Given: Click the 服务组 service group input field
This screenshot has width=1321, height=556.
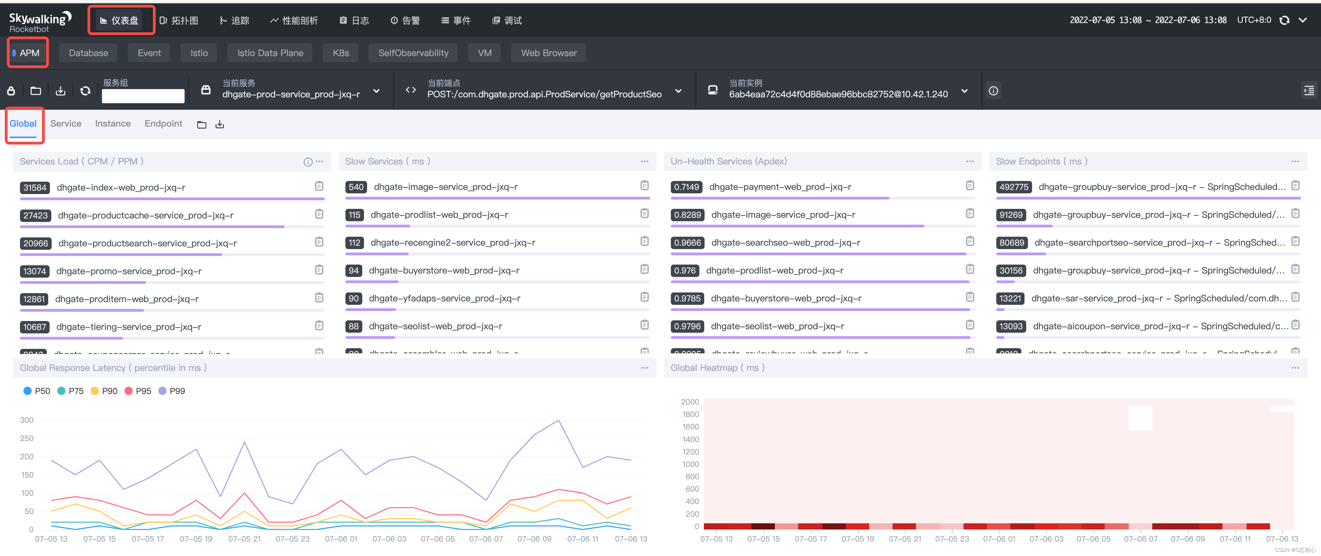Looking at the screenshot, I should (x=143, y=96).
